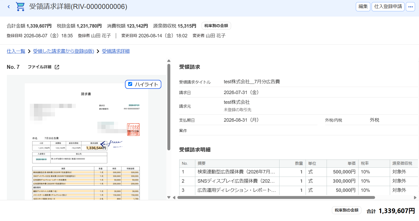This screenshot has height=221, width=419.
Task: Follow 受領した請求書から登録(β版) breadcrumb link
Action: point(63,51)
